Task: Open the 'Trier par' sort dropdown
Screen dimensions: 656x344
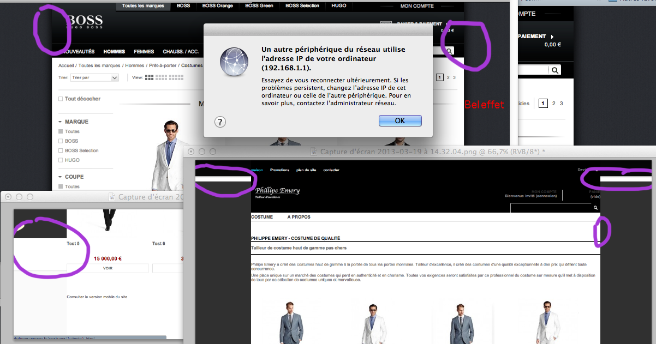Action: pos(94,77)
